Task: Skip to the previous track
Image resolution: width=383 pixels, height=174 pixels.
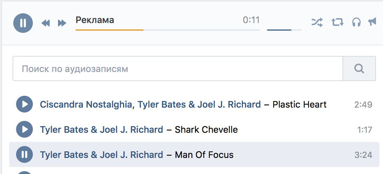Action: 46,23
